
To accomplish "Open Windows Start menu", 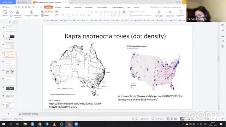I will [3, 124].
